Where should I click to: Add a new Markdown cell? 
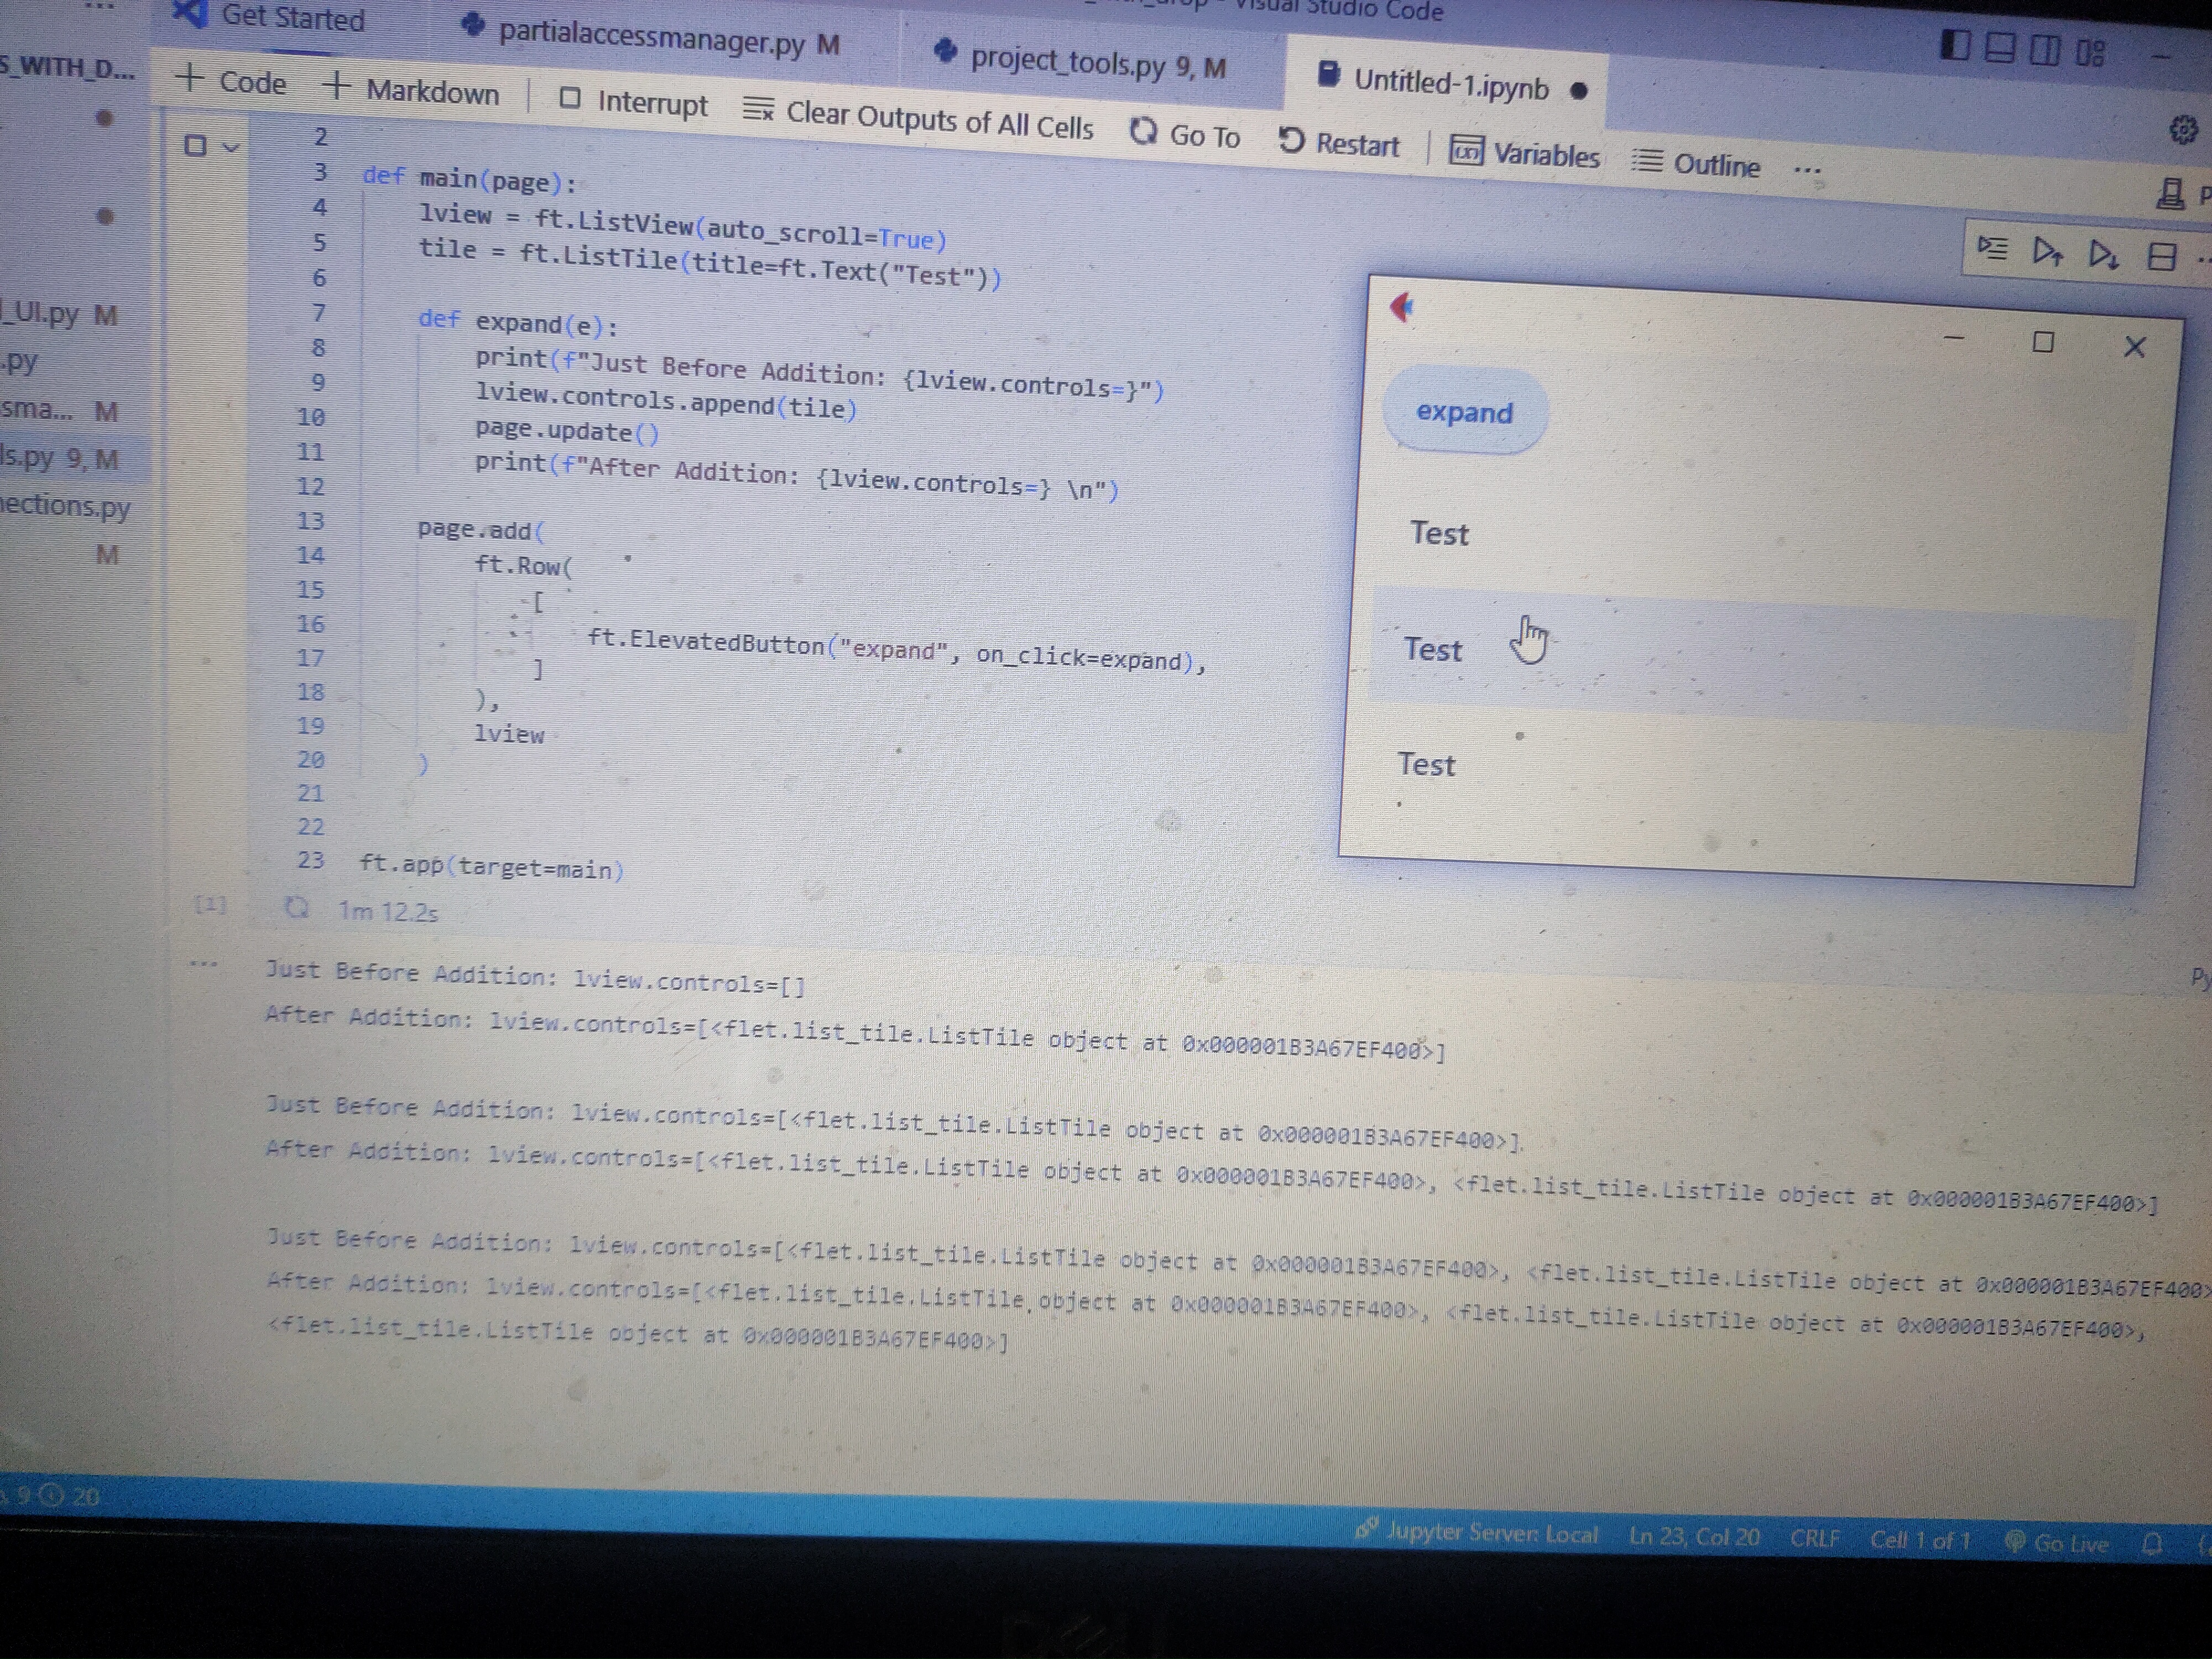[x=411, y=90]
